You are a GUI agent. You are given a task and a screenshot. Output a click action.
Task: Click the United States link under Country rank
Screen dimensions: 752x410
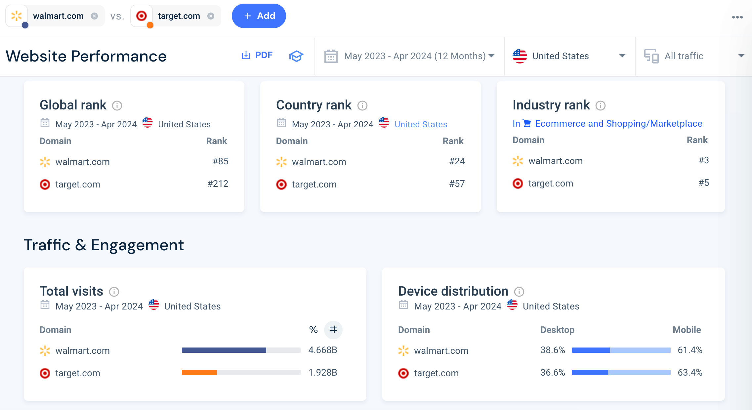pos(421,124)
